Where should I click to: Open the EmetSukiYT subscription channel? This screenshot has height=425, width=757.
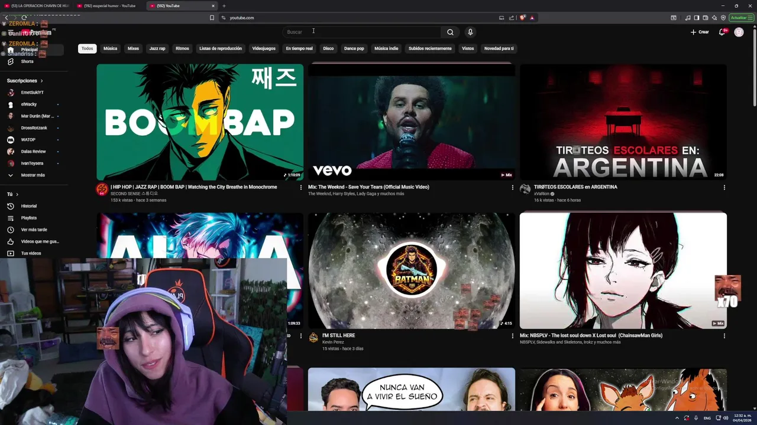coord(33,93)
